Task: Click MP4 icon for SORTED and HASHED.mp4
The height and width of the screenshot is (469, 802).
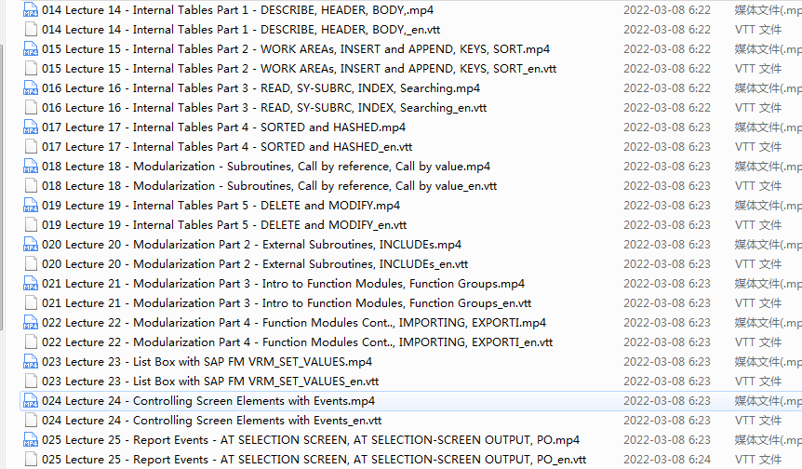Action: pyautogui.click(x=31, y=127)
